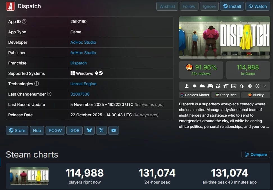Open the large Dispatch header image
Viewport: 273px width, 190px height.
pos(225,38)
